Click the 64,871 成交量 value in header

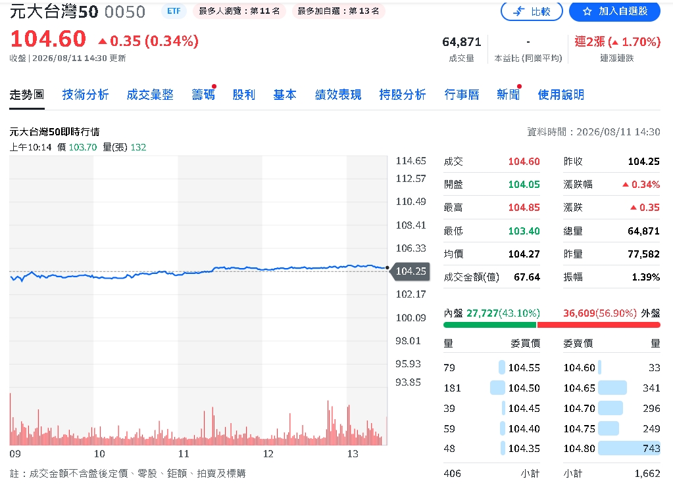[x=461, y=42]
